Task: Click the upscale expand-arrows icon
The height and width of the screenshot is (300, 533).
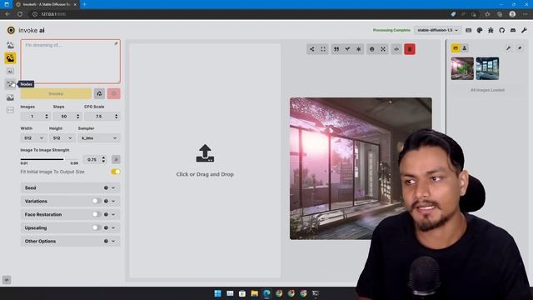Action: 383,49
